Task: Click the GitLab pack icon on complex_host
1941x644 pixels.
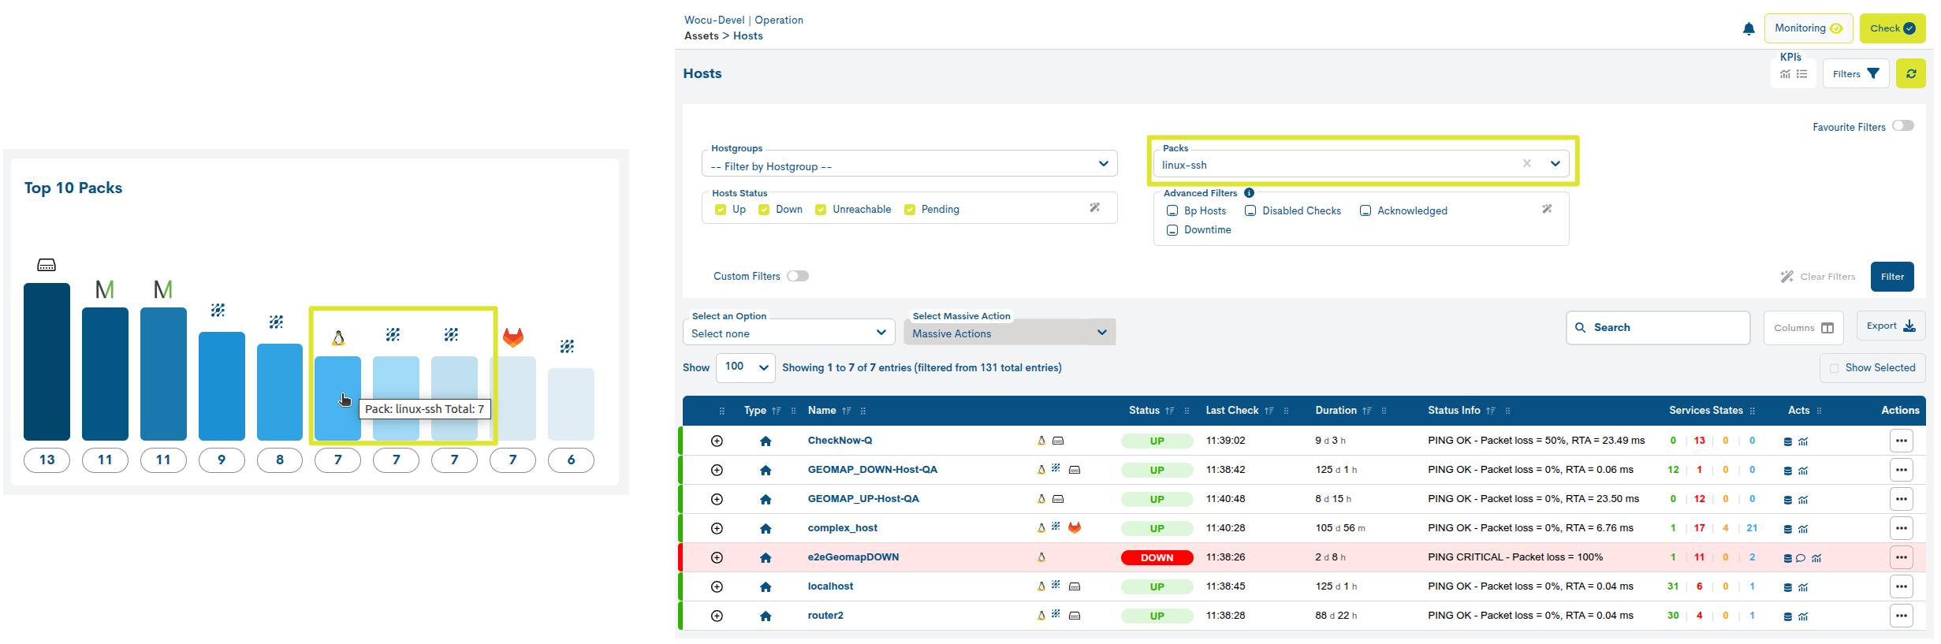Action: coord(1074,527)
